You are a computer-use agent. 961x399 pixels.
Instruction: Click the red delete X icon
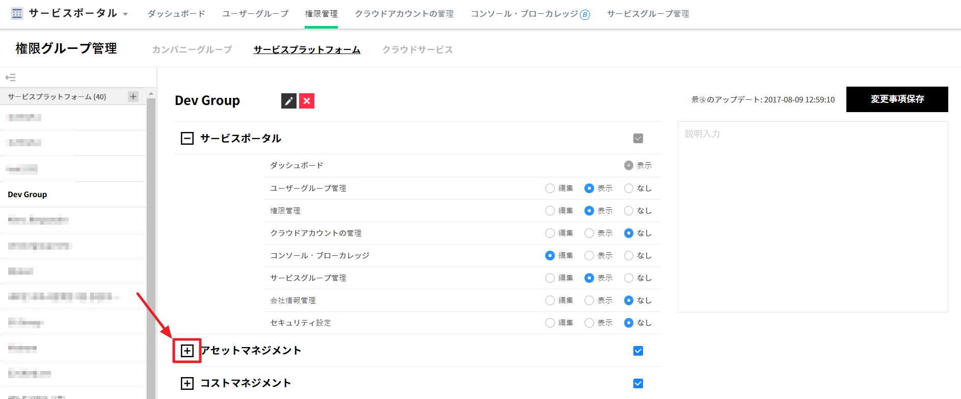coord(307,101)
